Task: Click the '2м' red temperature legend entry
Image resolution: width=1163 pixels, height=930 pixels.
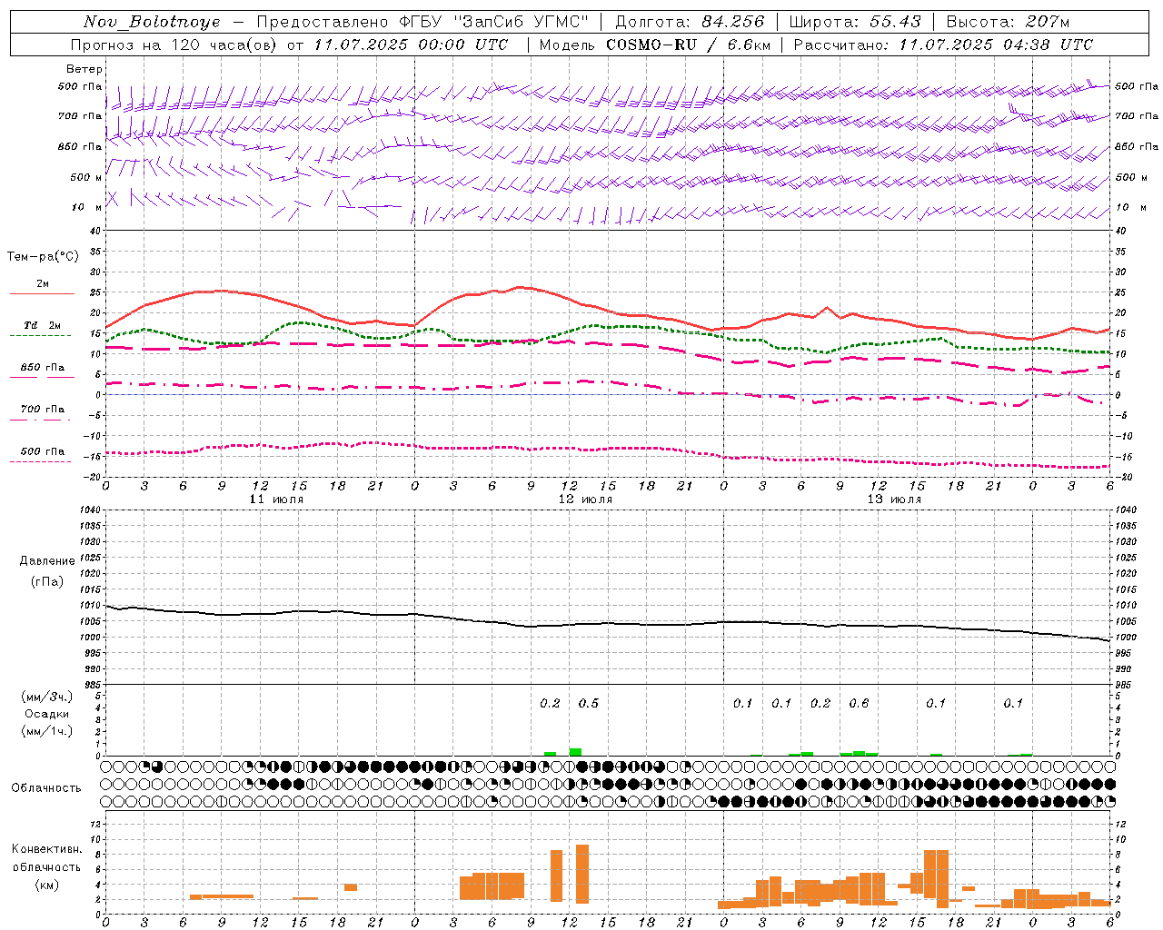Action: 43,284
